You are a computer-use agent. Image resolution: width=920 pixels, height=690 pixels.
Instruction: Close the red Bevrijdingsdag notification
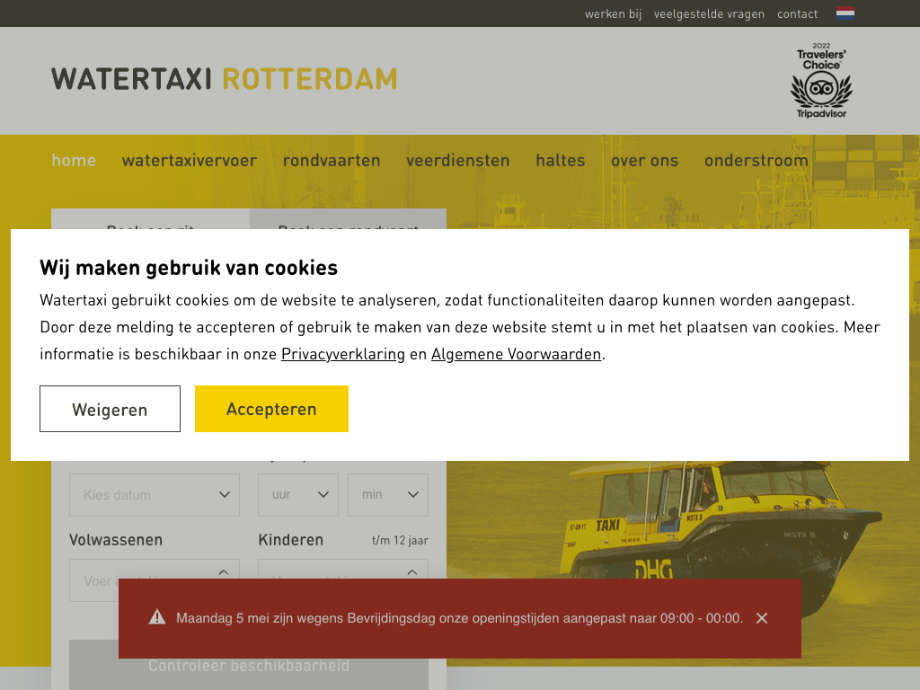click(762, 618)
